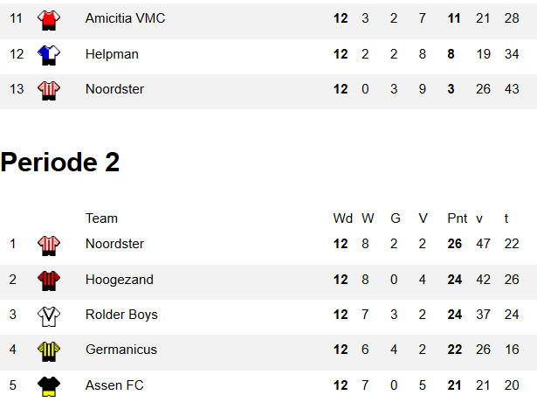
Task: Open the Assen FC team page
Action: coord(114,385)
